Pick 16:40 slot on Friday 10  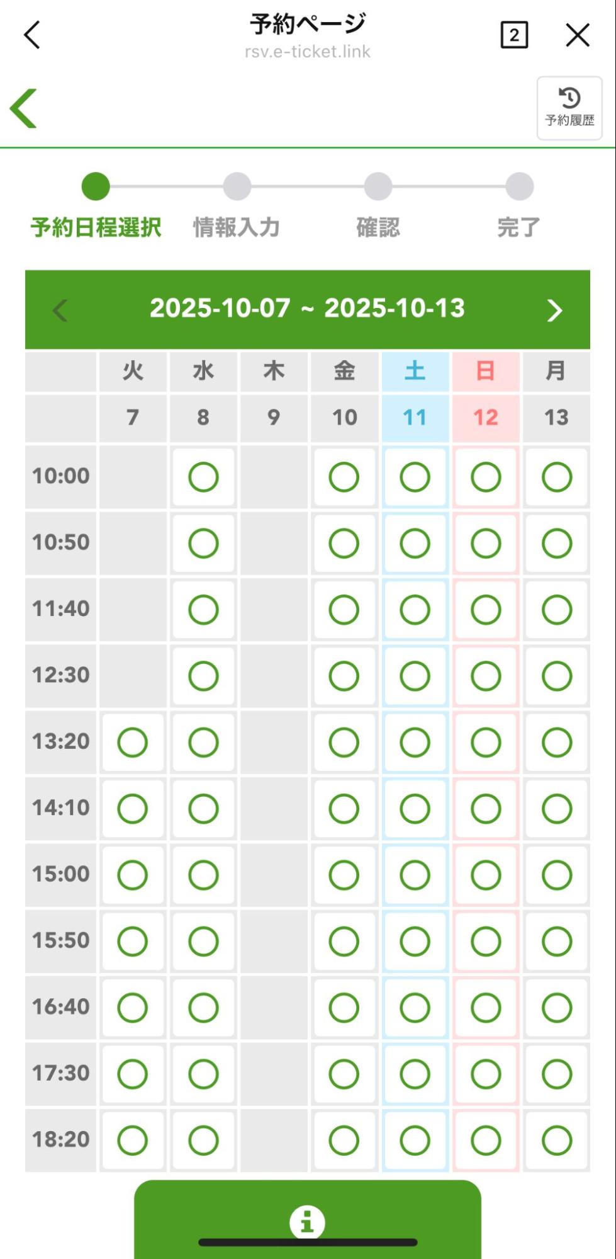pyautogui.click(x=344, y=1007)
